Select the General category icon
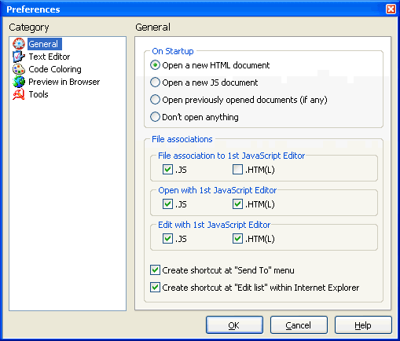The height and width of the screenshot is (341, 400). click(x=19, y=44)
